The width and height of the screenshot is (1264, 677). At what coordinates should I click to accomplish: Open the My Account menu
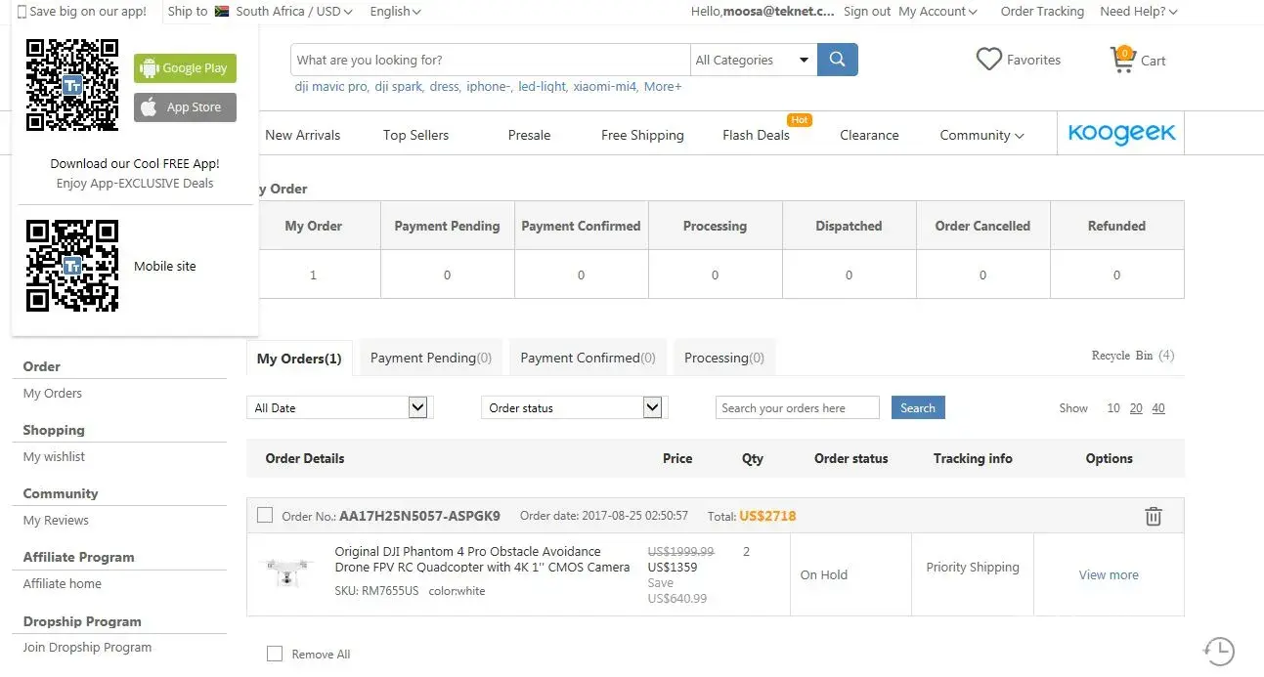[937, 12]
